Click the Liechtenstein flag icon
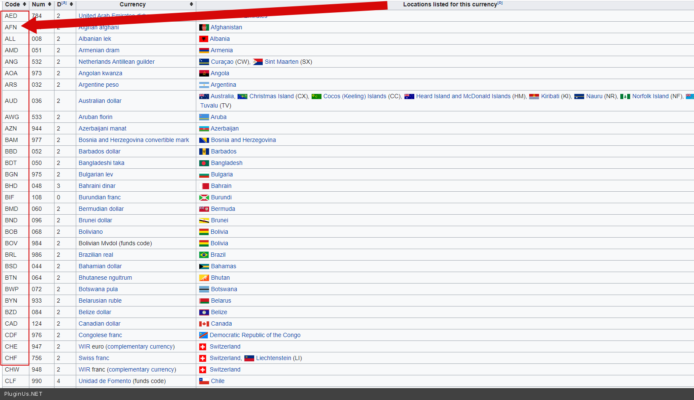This screenshot has width=694, height=400. click(249, 358)
